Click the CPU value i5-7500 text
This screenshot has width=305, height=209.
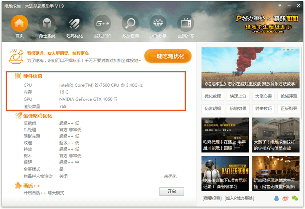coord(101,85)
